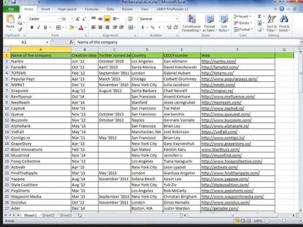Switch to ABBYY FineReader 12 tab
This screenshot has width=303, height=227.
(172, 9)
